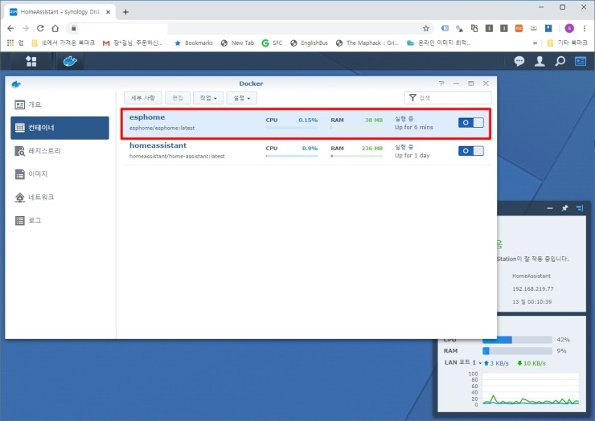This screenshot has width=595, height=421.
Task: Click the Up for 1 day status text
Action: click(412, 156)
